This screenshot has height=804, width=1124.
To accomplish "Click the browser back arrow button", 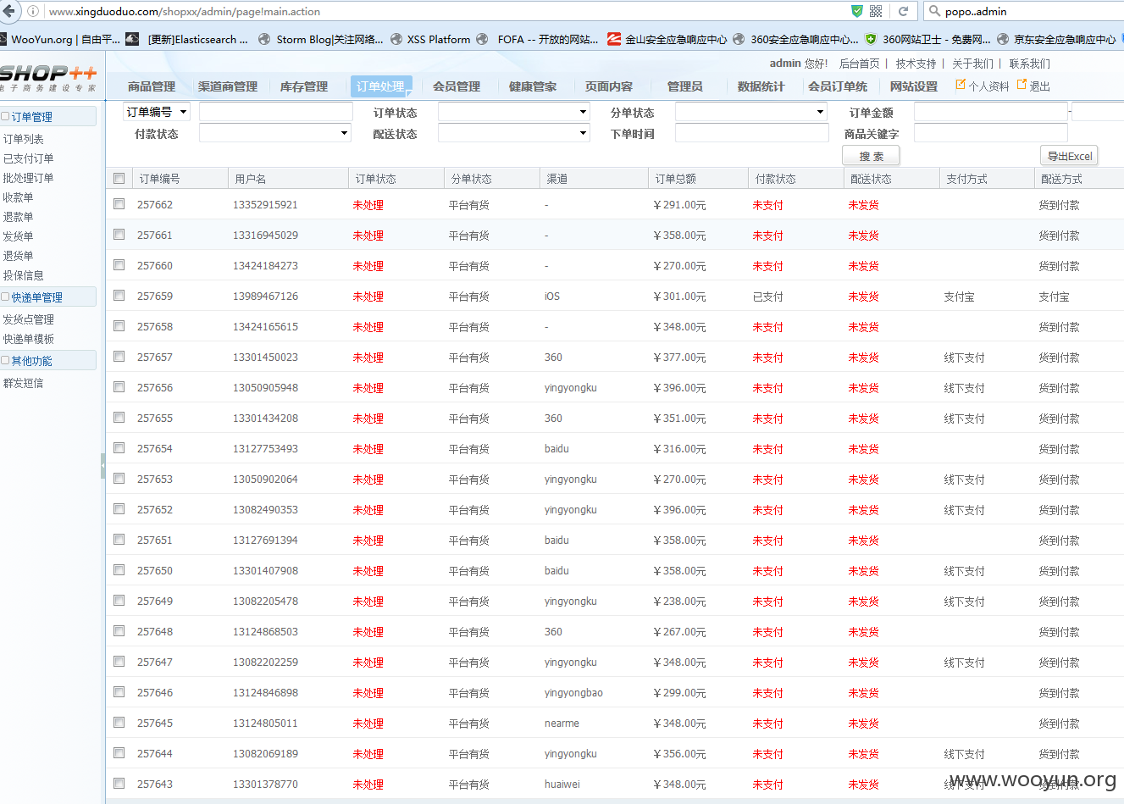I will click(8, 11).
